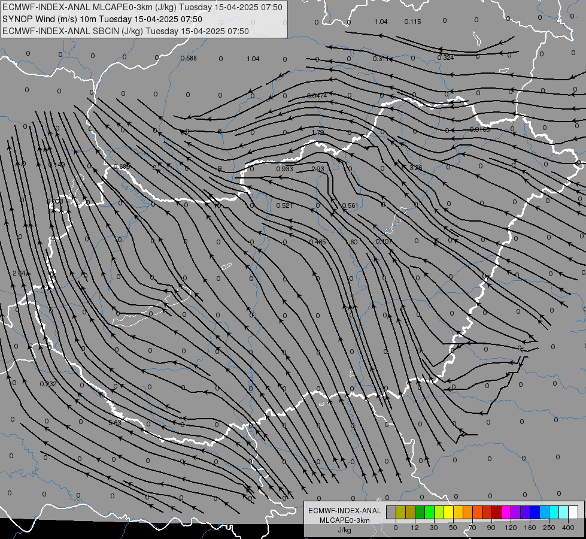Click the legend scale label 12

tap(415, 528)
